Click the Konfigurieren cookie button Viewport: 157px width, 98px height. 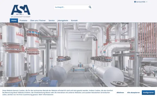pos(148,93)
